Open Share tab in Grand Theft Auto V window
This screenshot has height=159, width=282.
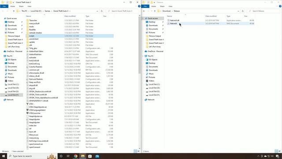[x=21, y=6]
